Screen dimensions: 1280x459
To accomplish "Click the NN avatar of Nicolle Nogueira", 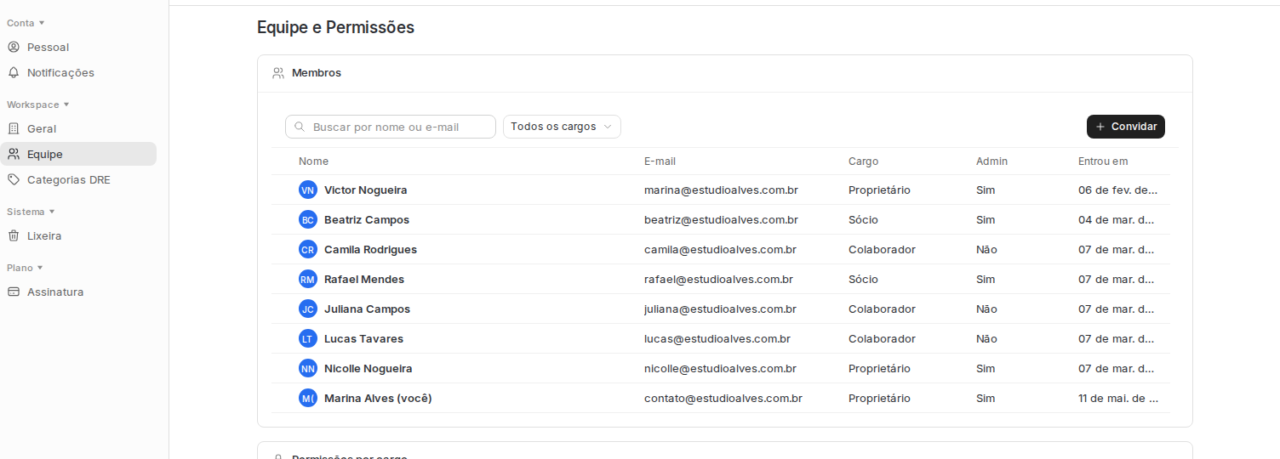I will tap(308, 368).
